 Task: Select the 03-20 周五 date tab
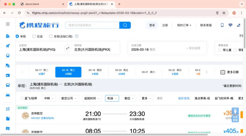[x=122, y=72]
